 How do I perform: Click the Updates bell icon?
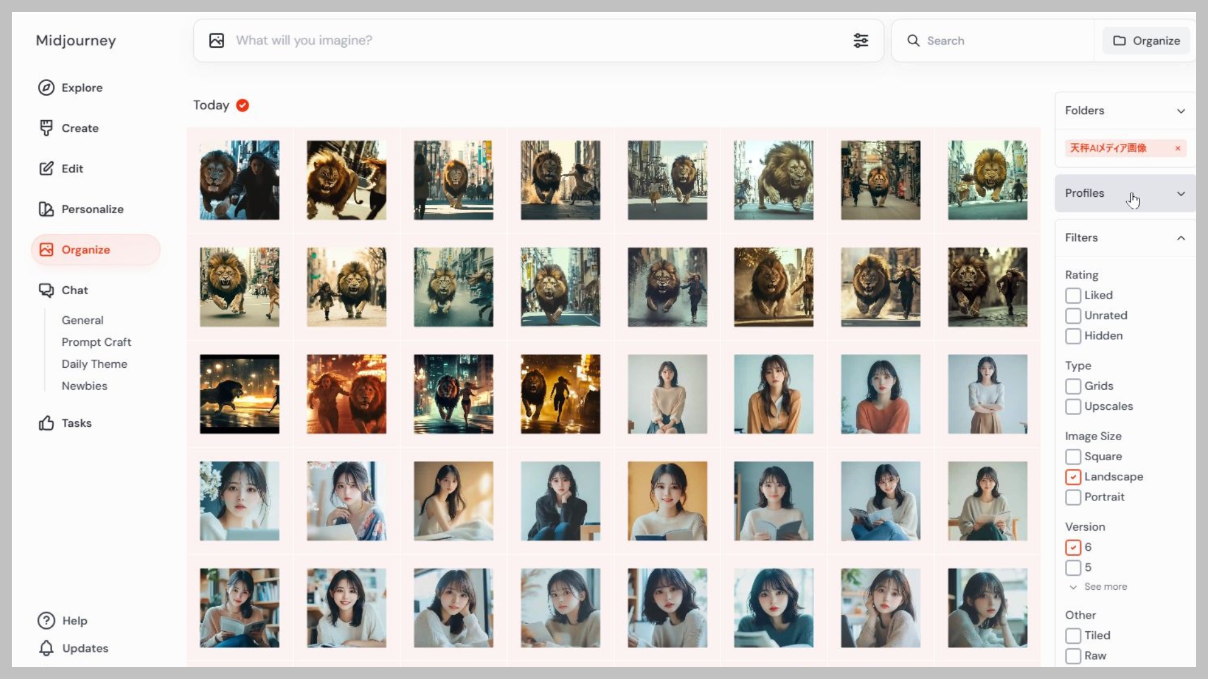tap(46, 648)
